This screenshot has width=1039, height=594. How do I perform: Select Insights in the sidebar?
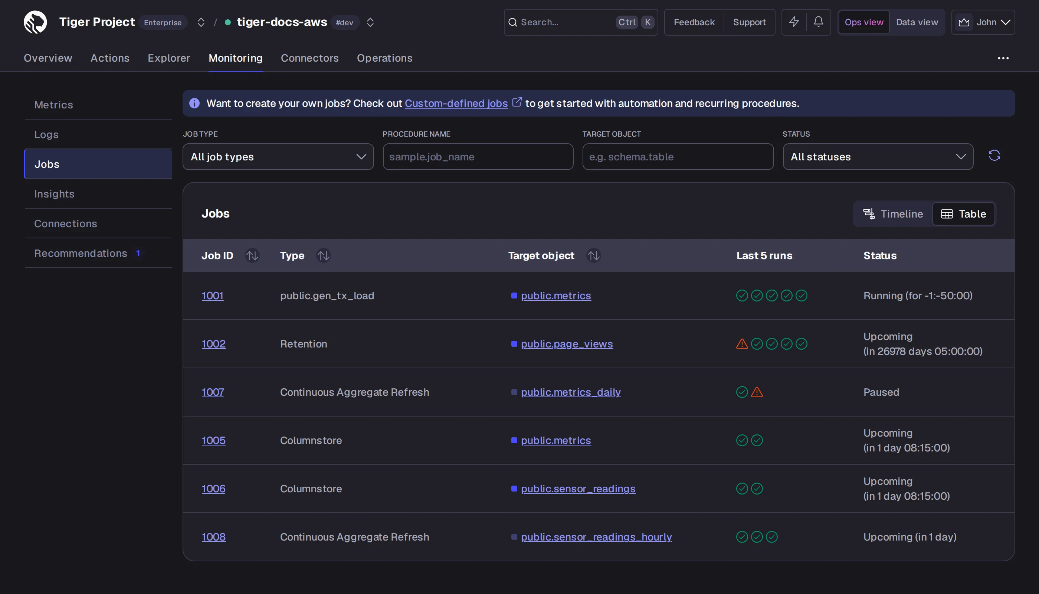click(98, 194)
